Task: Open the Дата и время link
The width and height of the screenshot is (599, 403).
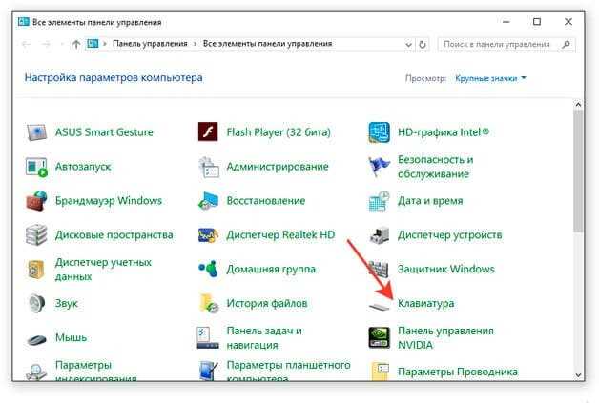Action: tap(430, 201)
